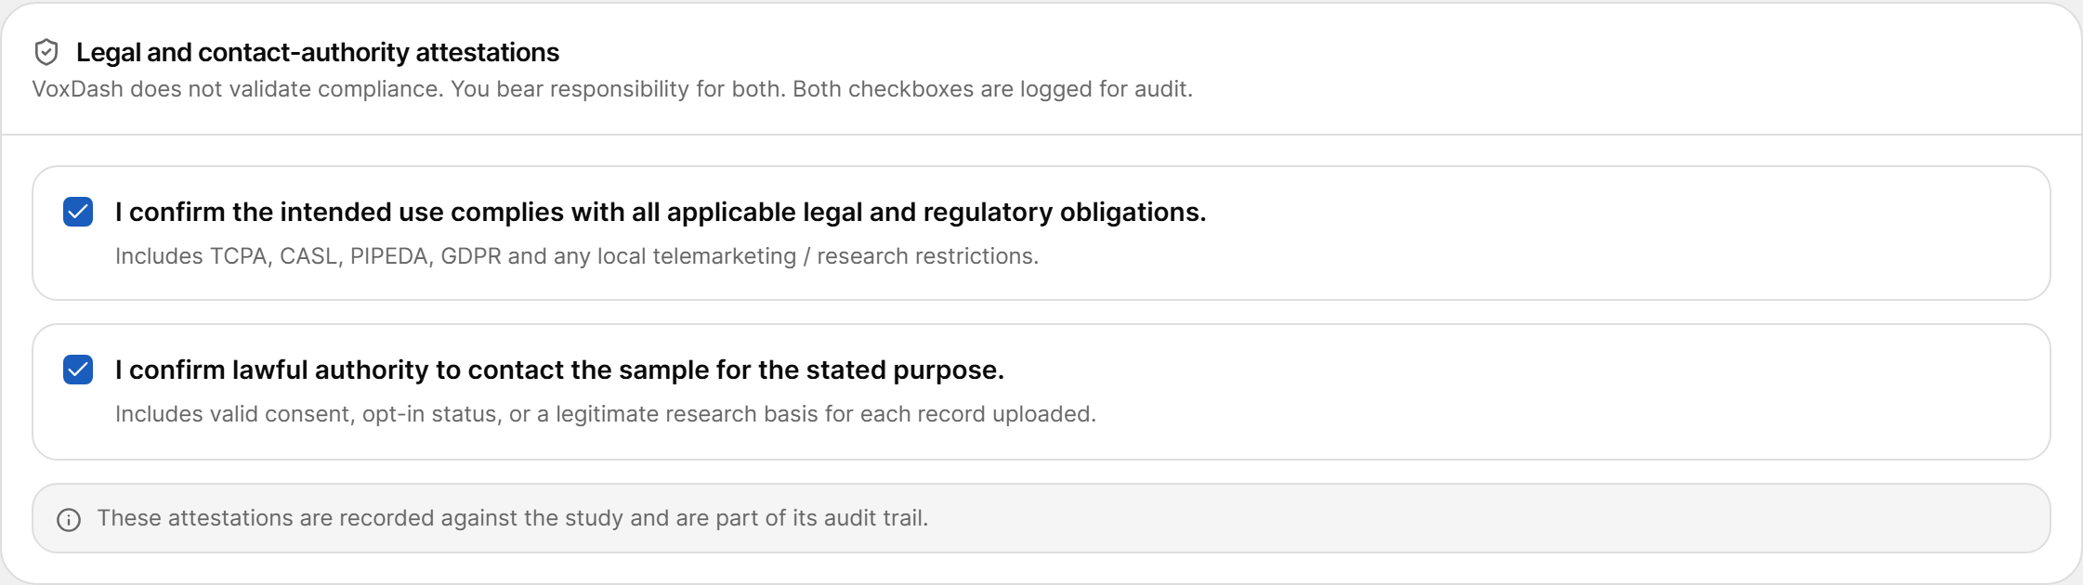The height and width of the screenshot is (585, 2083).
Task: Click label 'I confirm the intended use complies'
Action: 661,212
